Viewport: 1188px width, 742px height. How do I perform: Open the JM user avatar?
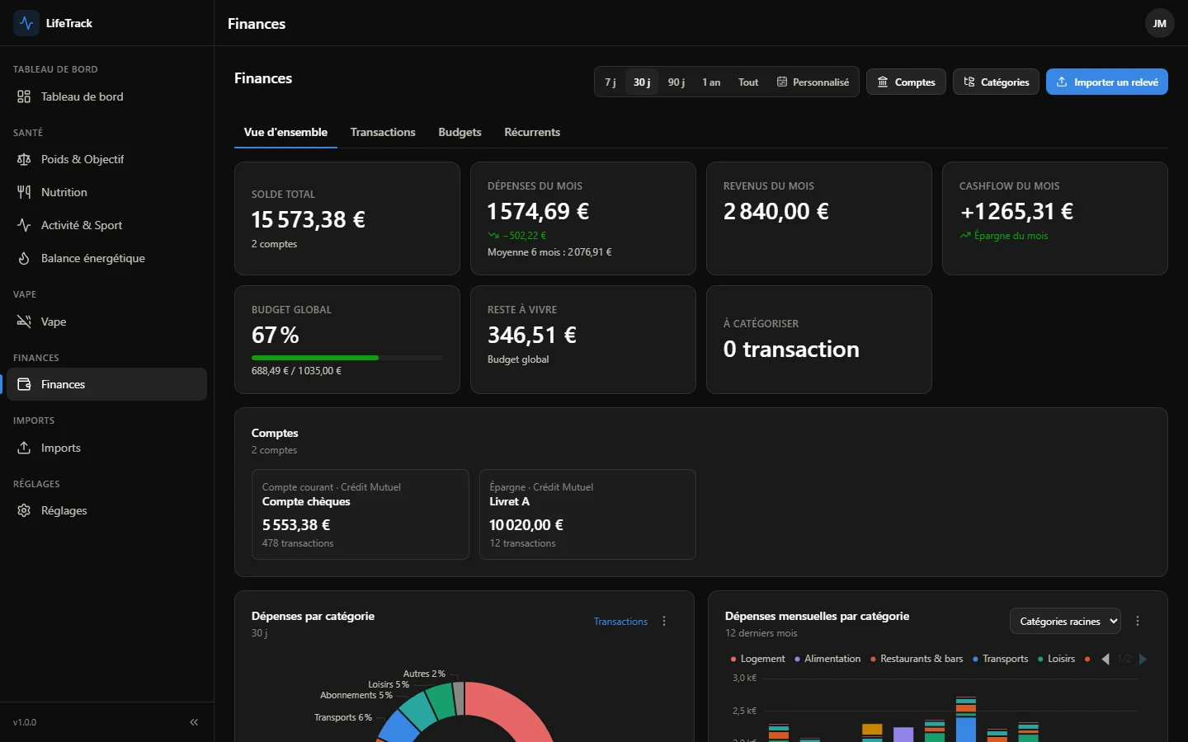[x=1159, y=23]
